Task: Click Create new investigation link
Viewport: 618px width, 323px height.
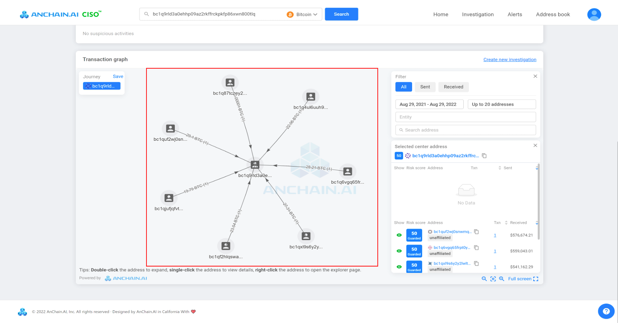Action: pos(510,60)
